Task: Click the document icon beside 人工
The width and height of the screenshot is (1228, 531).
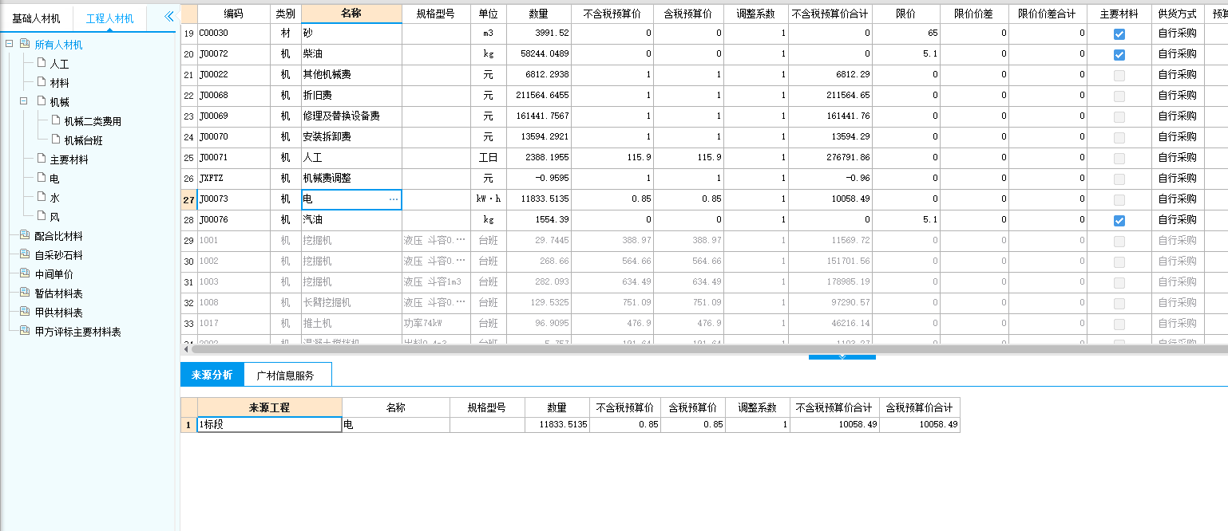Action: pos(42,63)
